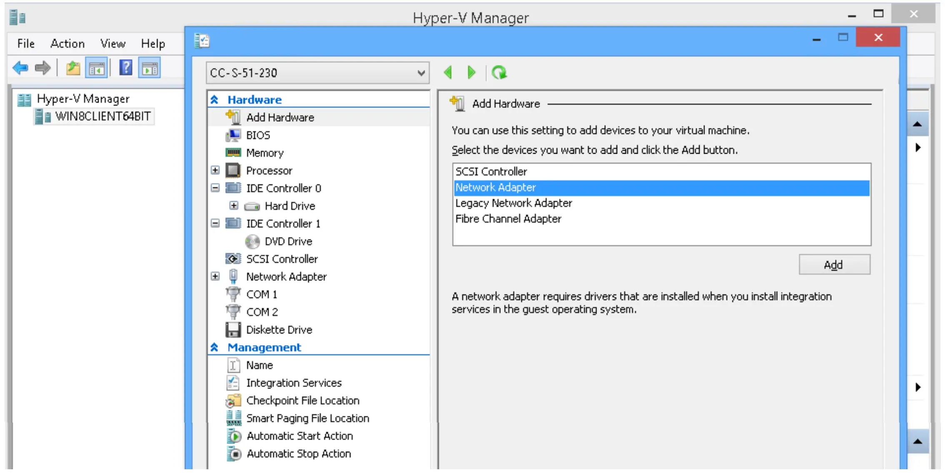Click the green refresh icon in settings toolbar

coord(499,73)
